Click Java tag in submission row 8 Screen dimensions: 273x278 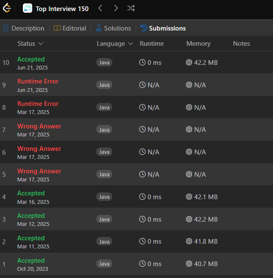104,107
